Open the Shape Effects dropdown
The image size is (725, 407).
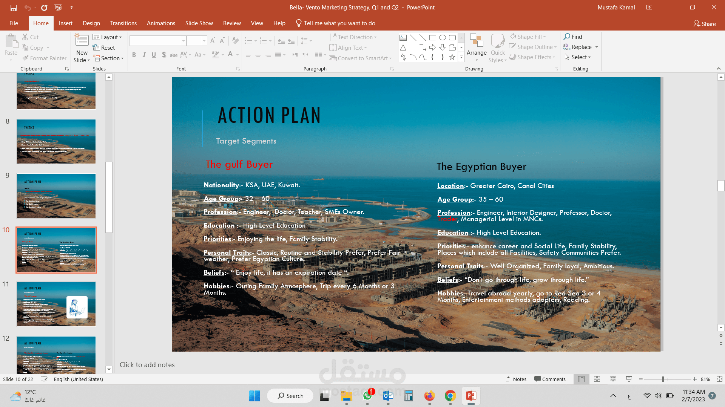(532, 57)
